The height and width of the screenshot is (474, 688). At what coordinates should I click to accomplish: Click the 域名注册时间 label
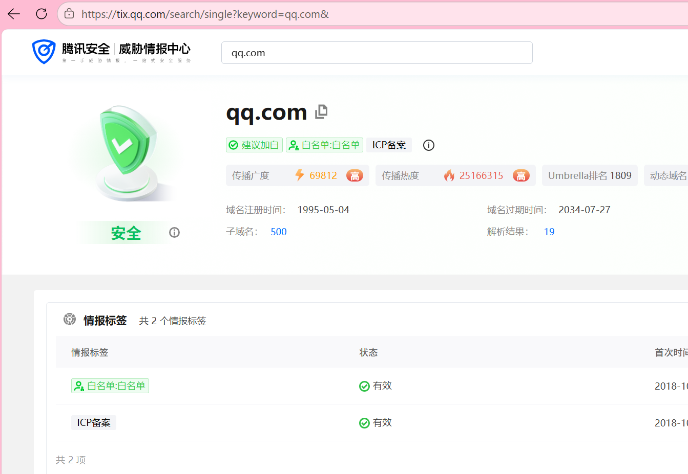(256, 210)
